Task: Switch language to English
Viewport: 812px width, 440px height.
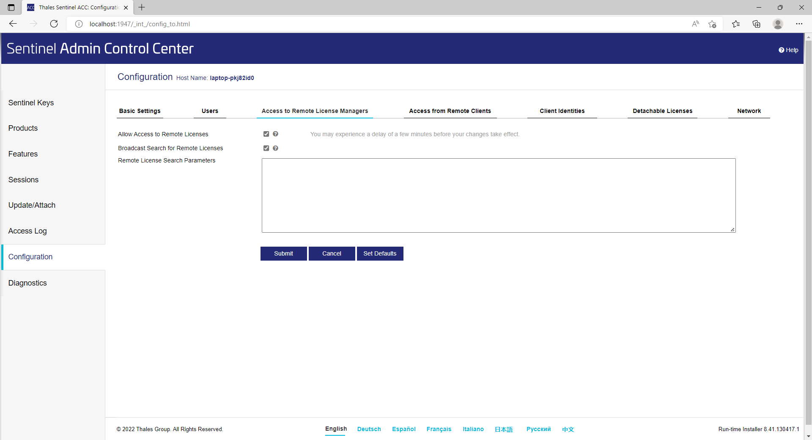Action: coord(336,429)
